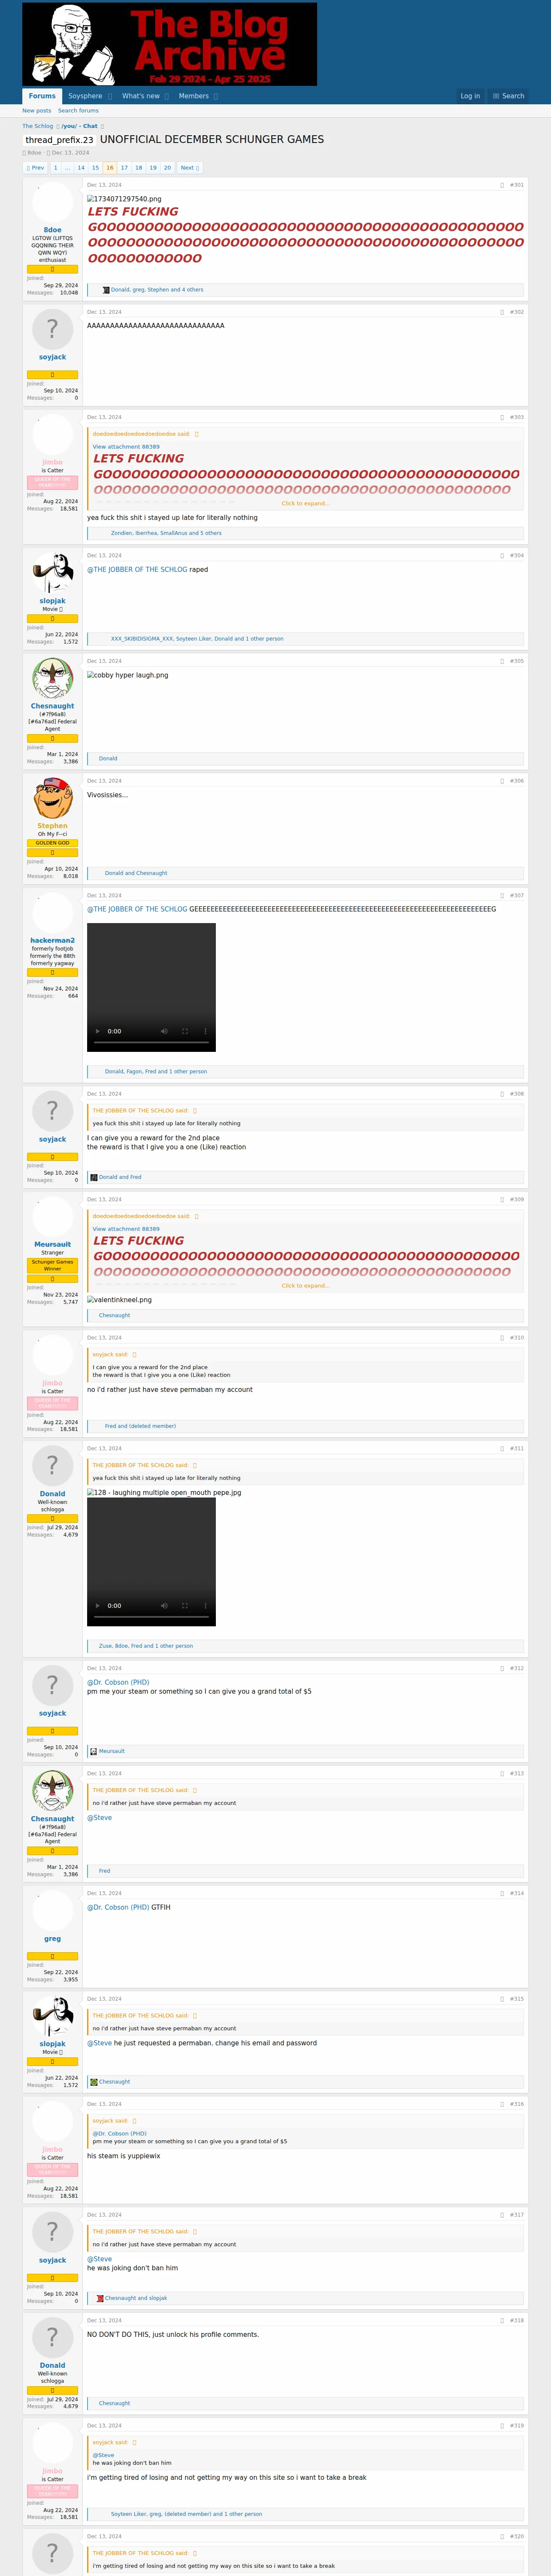Click to expand the quote in post #303
The height and width of the screenshot is (2576, 551).
tap(305, 503)
